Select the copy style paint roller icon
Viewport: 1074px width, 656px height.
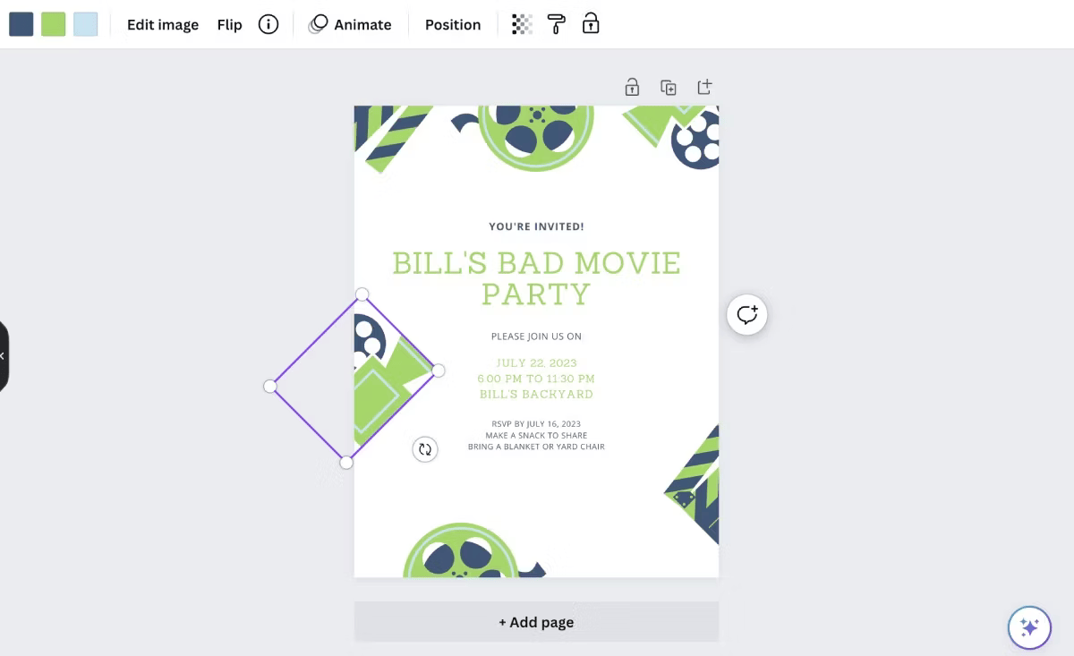(556, 24)
